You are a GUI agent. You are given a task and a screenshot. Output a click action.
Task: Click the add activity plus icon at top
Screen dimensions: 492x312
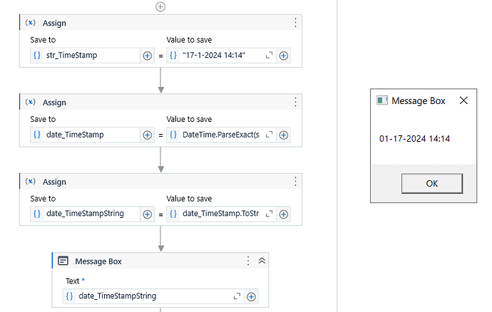[160, 6]
